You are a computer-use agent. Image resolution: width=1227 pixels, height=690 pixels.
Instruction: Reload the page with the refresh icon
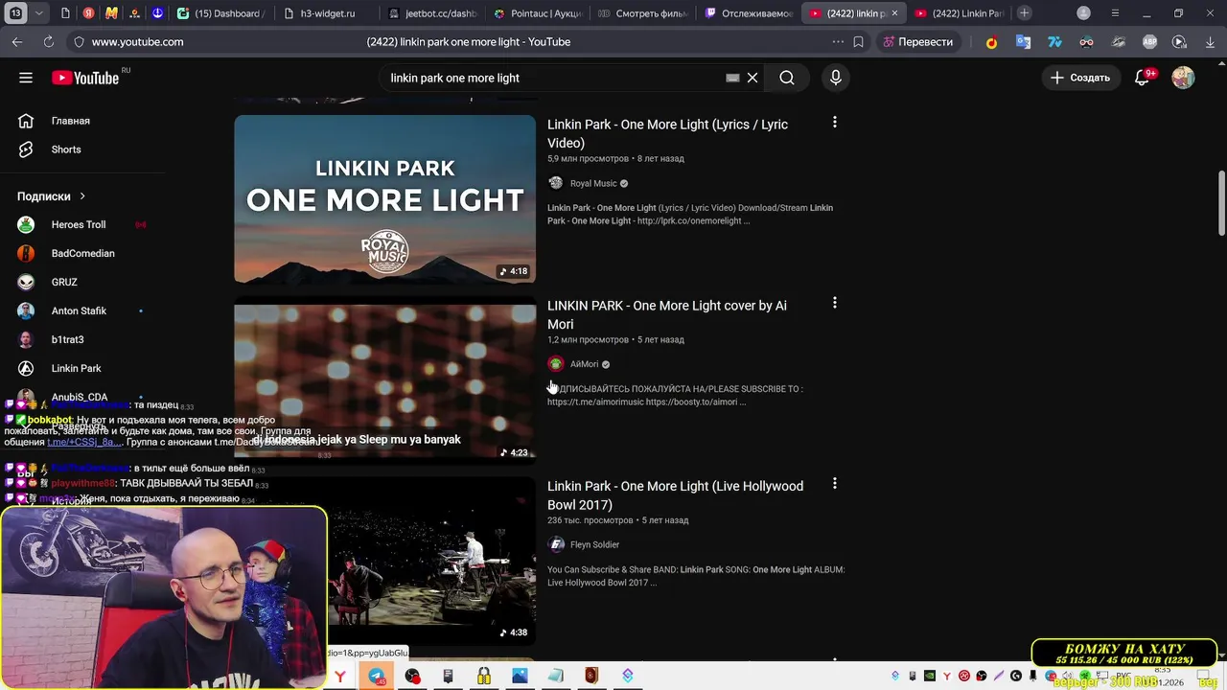point(49,42)
